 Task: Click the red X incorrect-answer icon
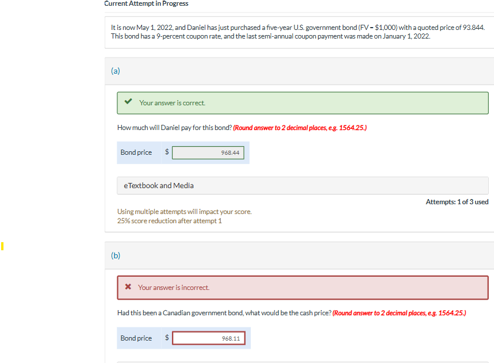[128, 287]
